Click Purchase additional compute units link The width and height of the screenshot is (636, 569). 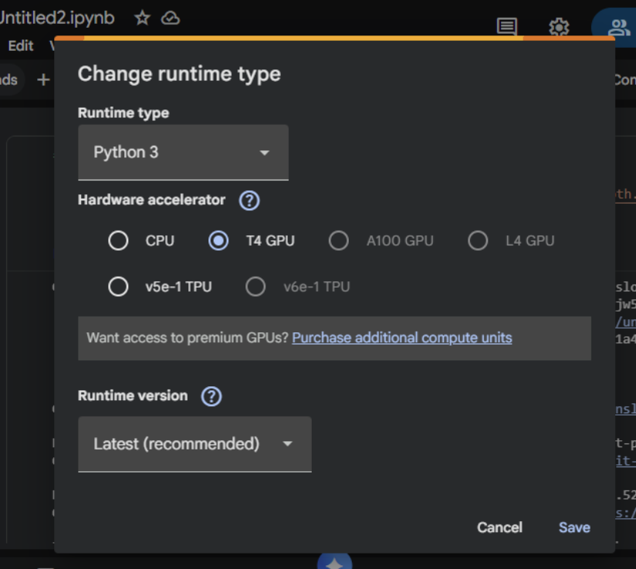[401, 338]
